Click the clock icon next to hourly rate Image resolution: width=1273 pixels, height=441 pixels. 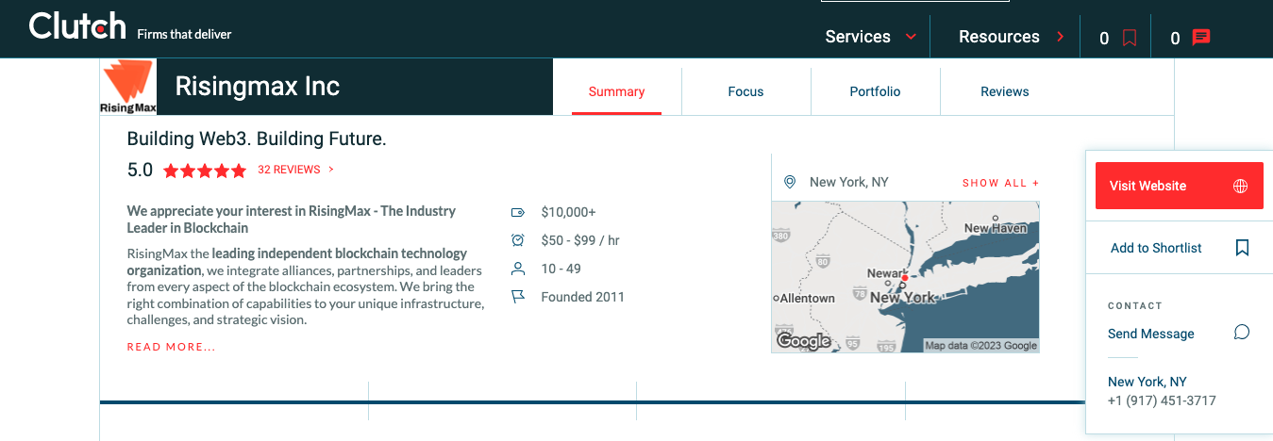pos(517,240)
